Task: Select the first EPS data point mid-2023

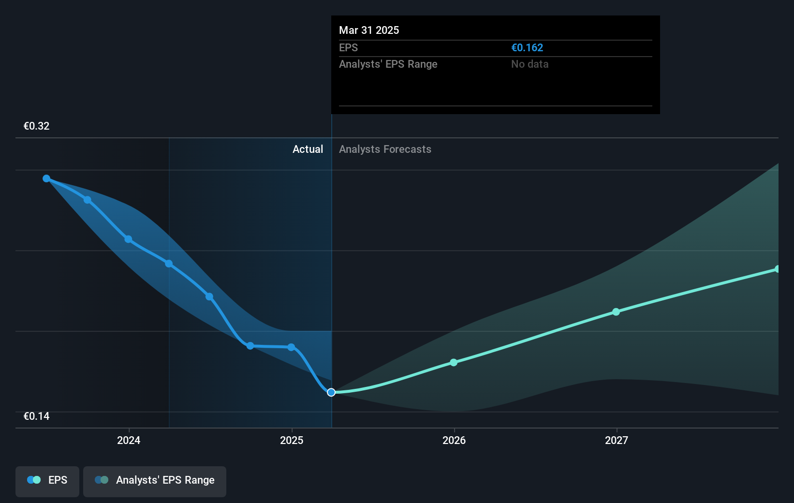Action: (46, 178)
